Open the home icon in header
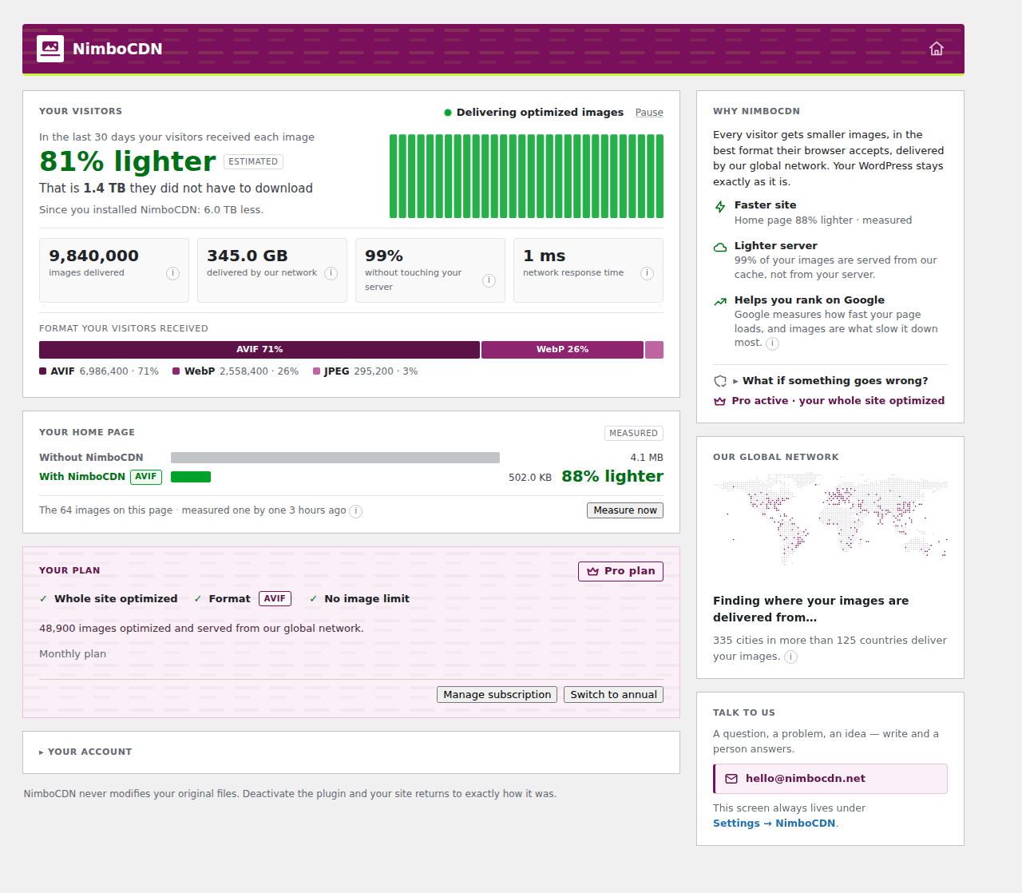This screenshot has height=893, width=1022. (937, 49)
